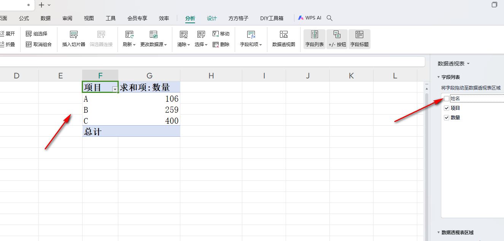Switch to the 设计 (Design) tab

click(211, 18)
